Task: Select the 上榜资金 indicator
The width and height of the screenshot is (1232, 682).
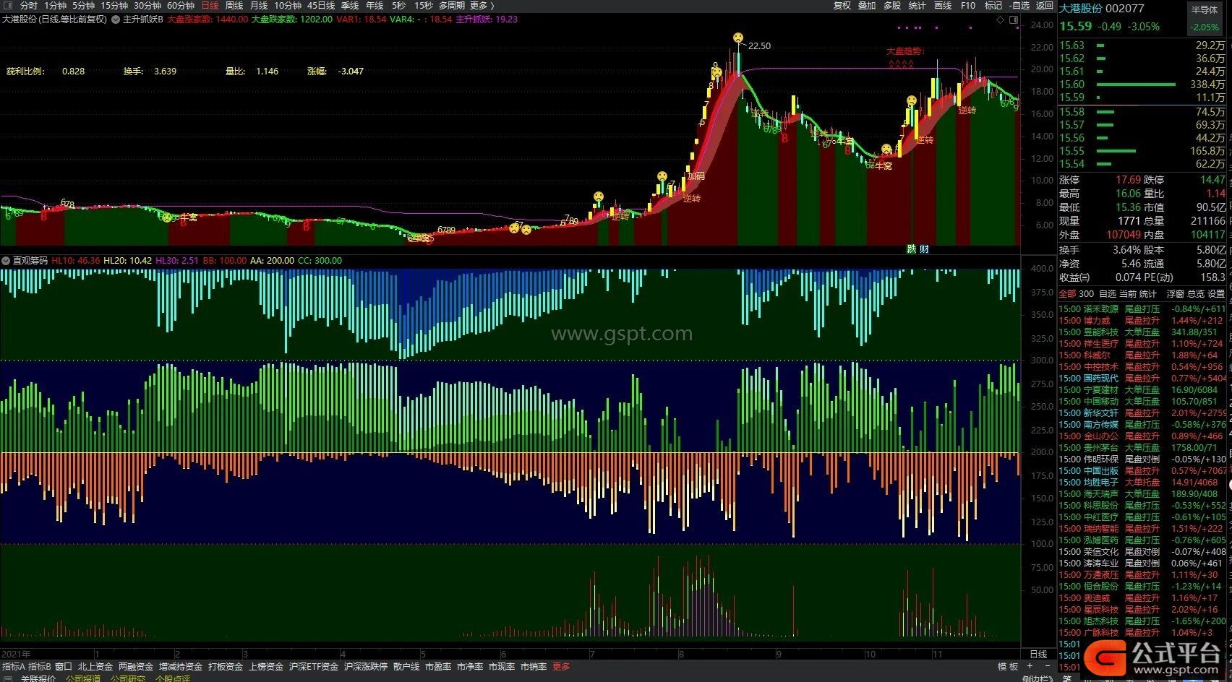Action: point(266,667)
